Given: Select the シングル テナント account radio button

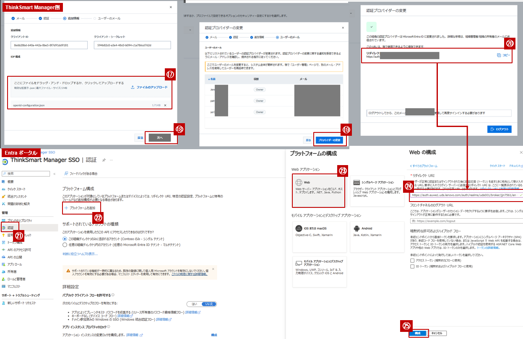Looking at the screenshot, I should (65, 238).
